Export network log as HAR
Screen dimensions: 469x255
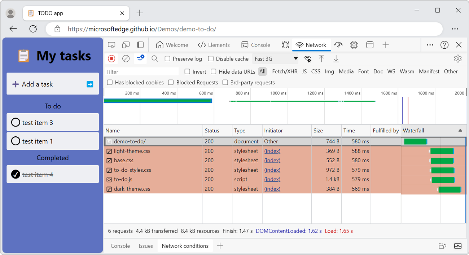336,58
